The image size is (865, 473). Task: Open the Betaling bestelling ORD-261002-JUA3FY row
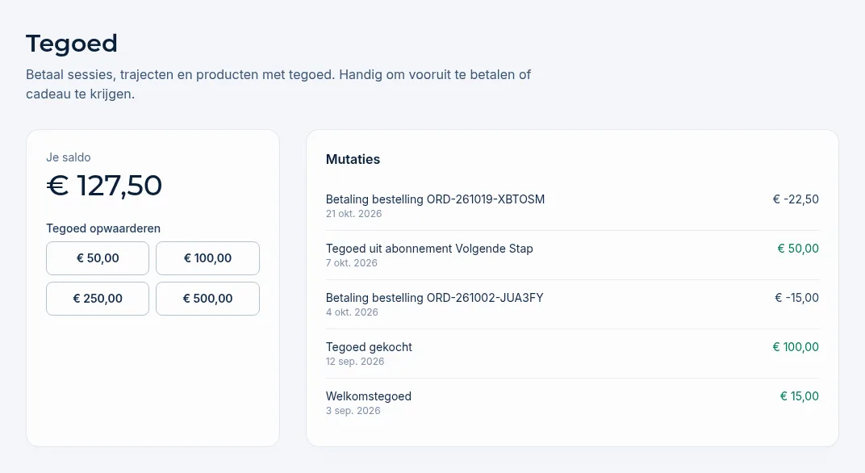(572, 304)
